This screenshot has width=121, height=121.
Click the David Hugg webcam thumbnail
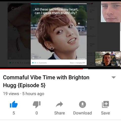tap(108, 59)
